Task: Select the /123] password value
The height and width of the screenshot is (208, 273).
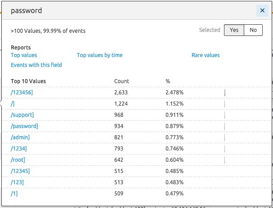Action: (17, 182)
